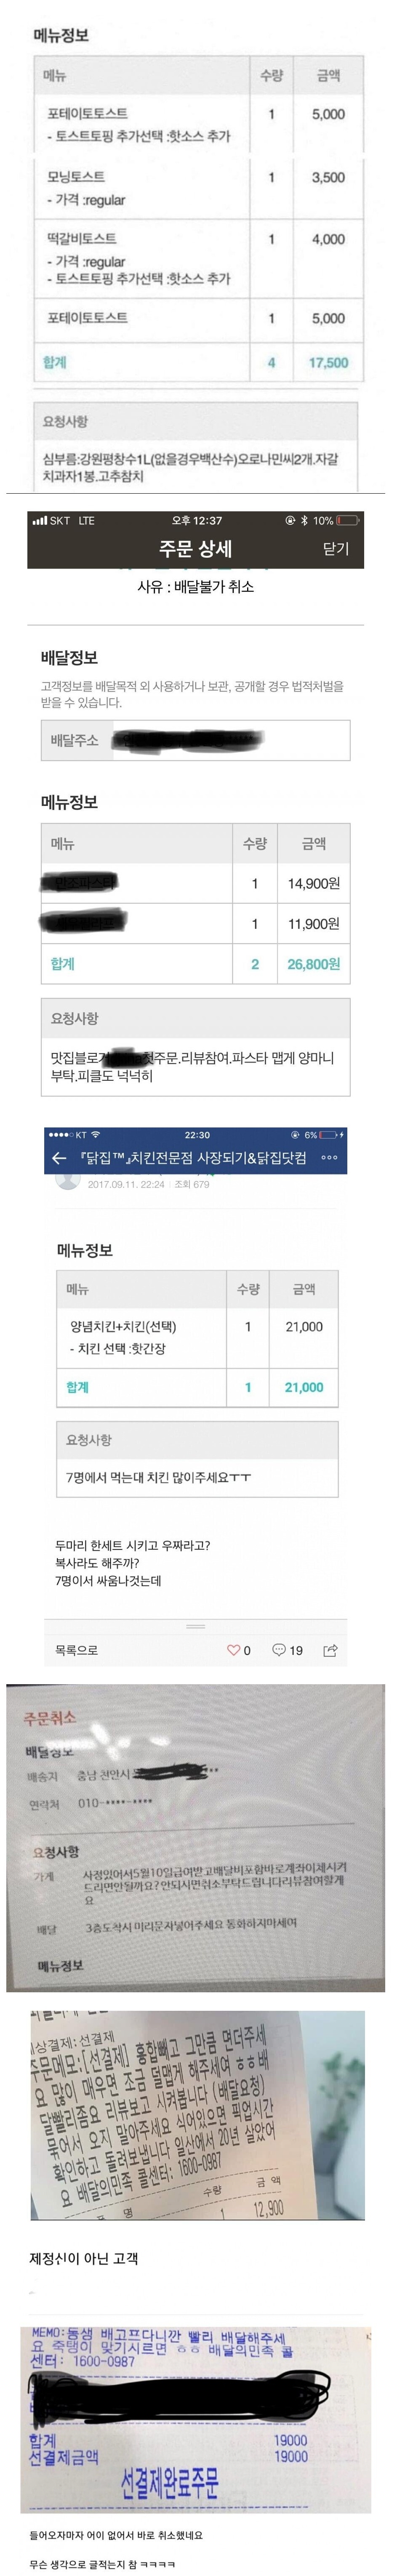
Task: Tap the SKT signal strength indicator
Action: (x=39, y=521)
